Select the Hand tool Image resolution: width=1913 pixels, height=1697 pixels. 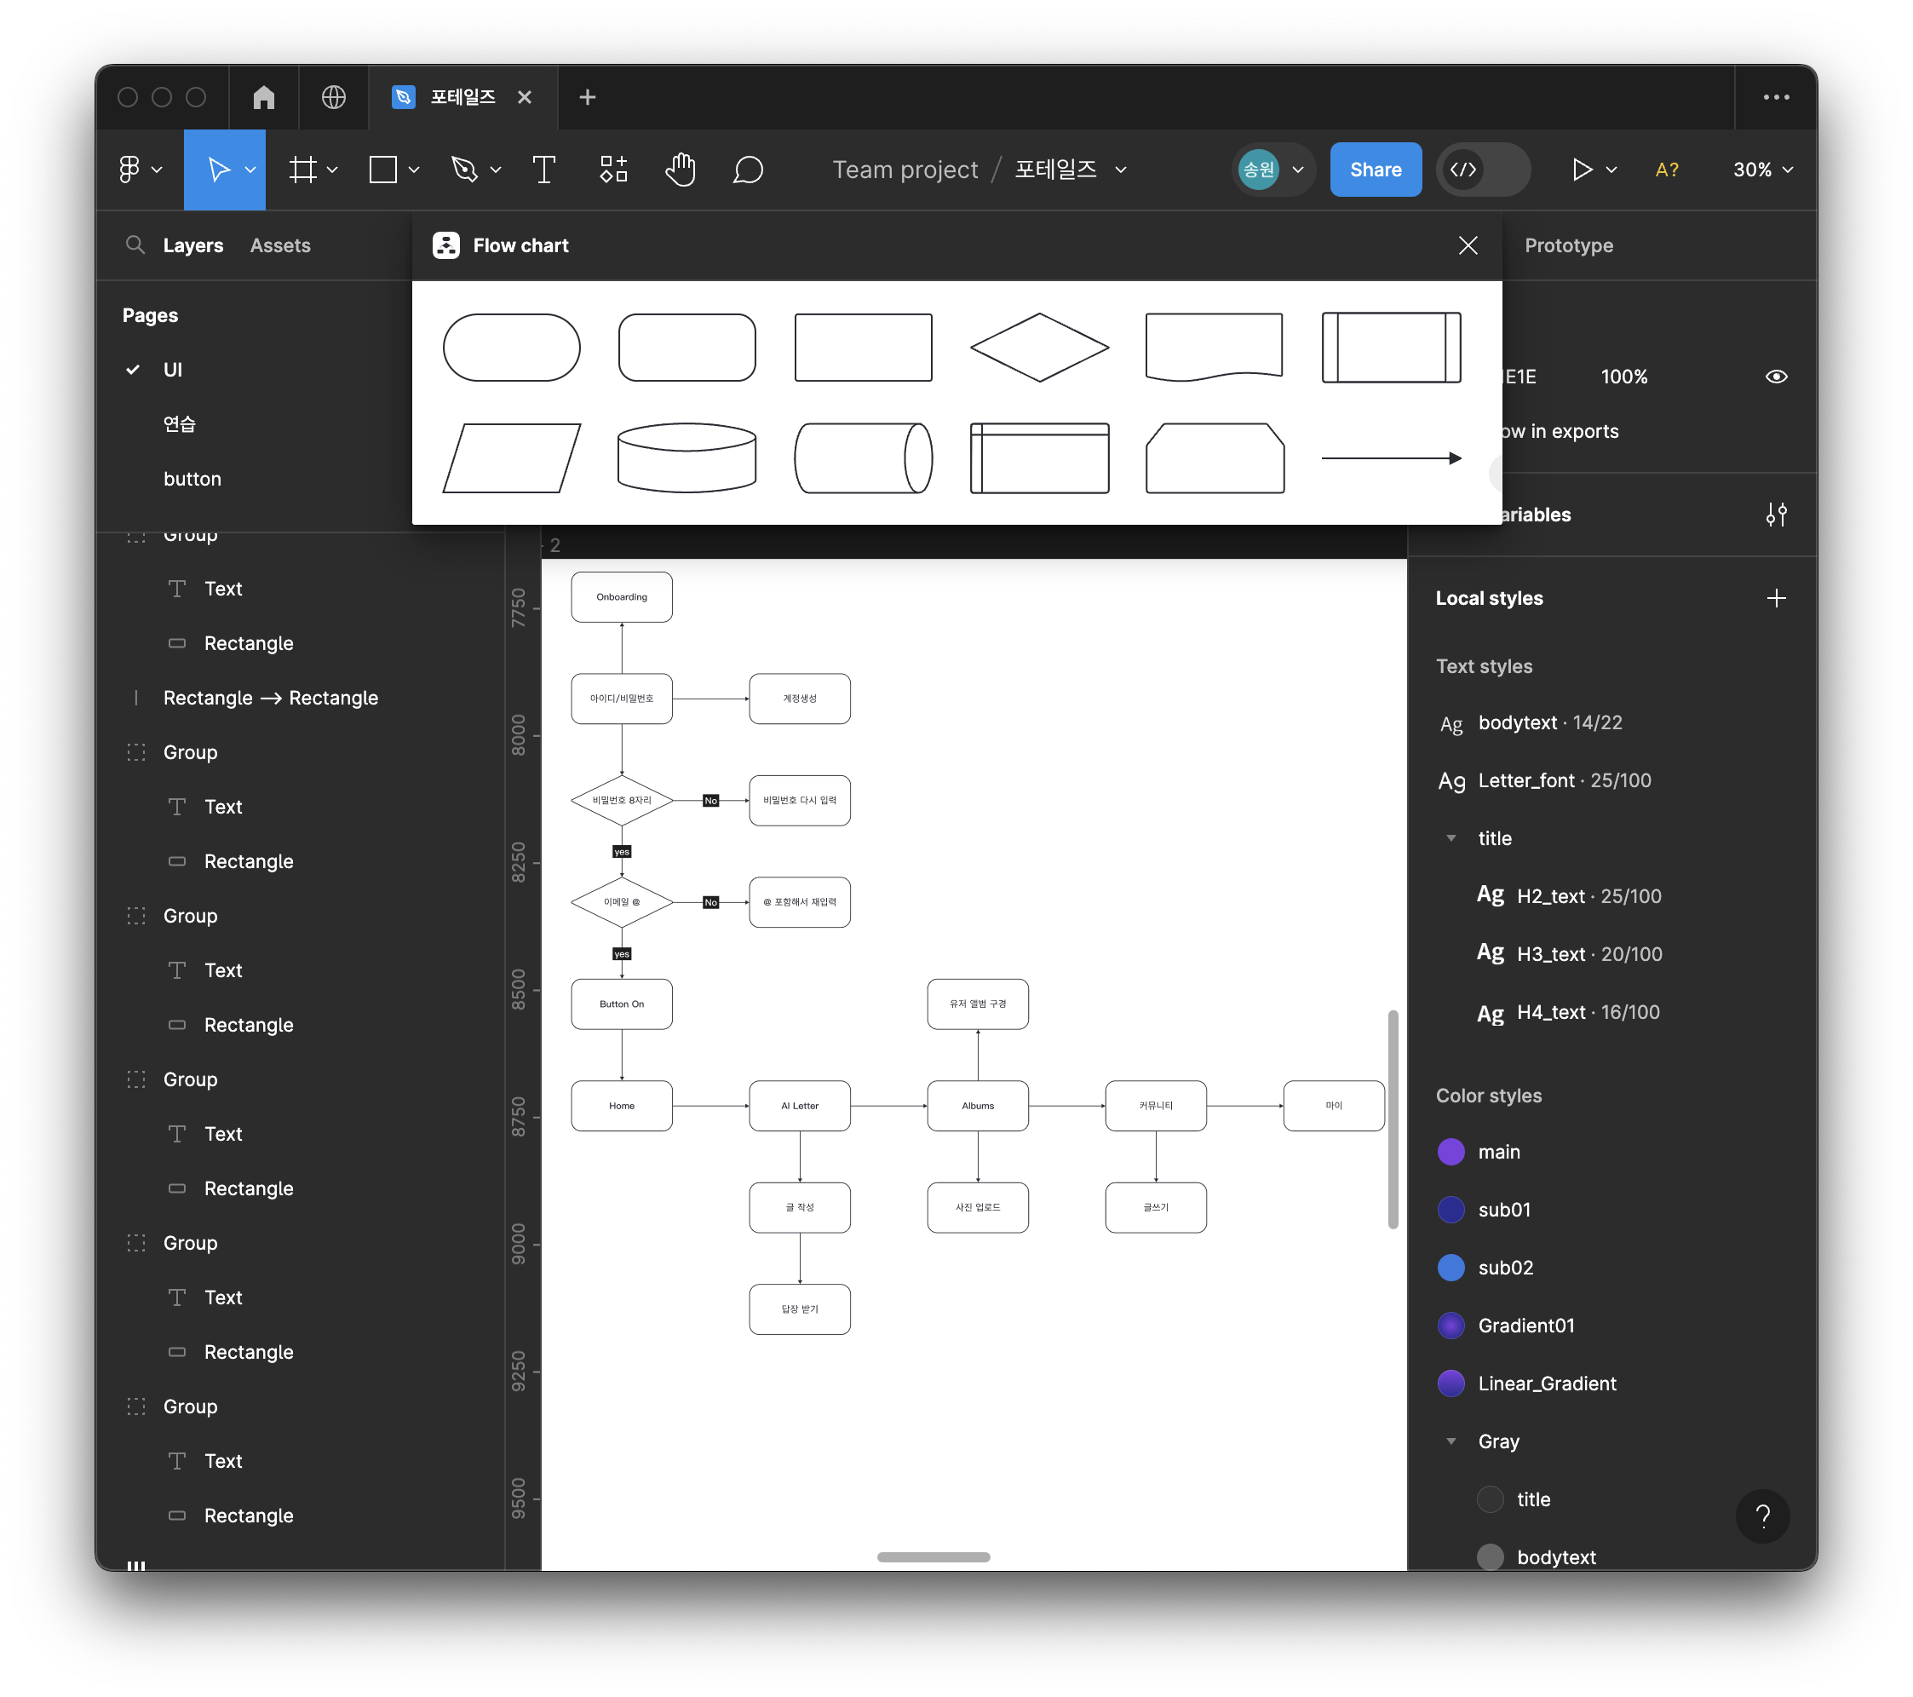[x=681, y=170]
